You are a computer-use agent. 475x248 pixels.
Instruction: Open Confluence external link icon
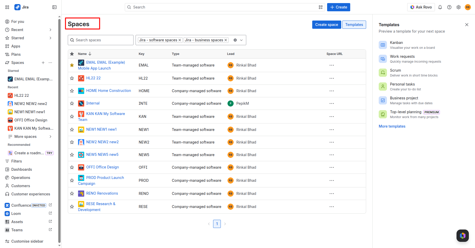(50, 205)
